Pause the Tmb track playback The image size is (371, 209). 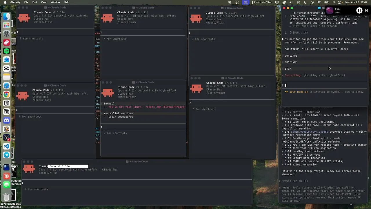tap(359, 11)
